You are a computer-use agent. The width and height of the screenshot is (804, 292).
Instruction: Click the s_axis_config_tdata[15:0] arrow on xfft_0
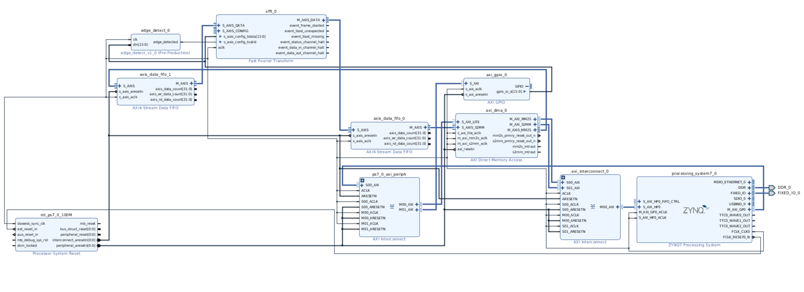[220, 37]
